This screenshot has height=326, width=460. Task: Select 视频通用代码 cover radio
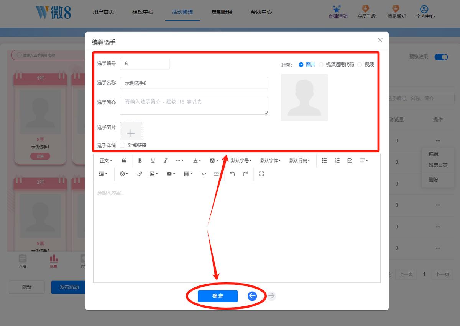(x=321, y=65)
